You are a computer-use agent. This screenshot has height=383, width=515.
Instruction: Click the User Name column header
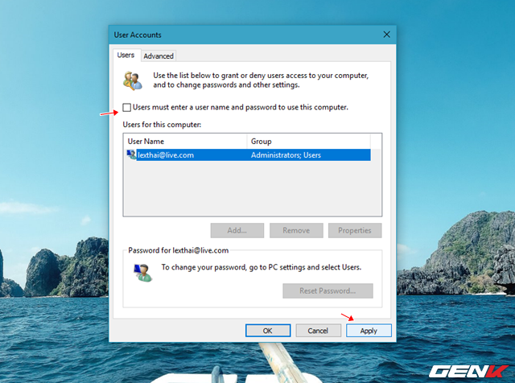(186, 142)
